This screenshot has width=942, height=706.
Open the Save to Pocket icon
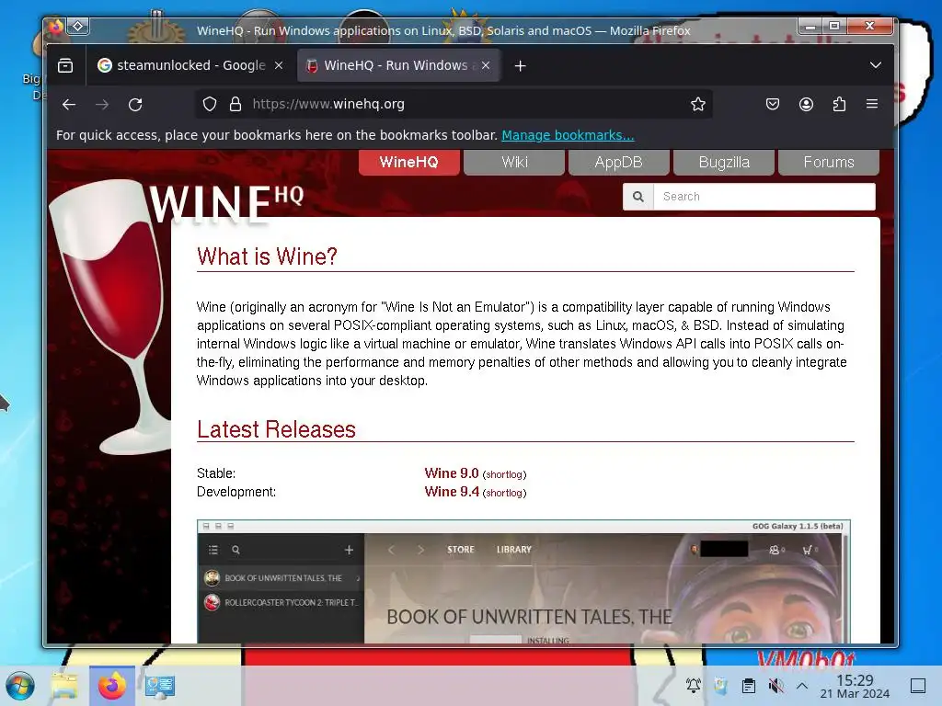pyautogui.click(x=773, y=104)
